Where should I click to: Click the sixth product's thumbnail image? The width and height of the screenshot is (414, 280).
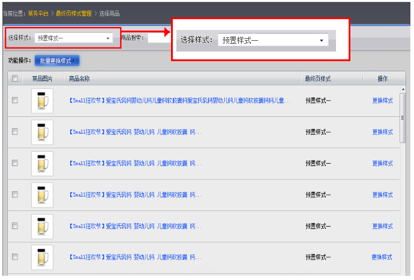(x=42, y=257)
